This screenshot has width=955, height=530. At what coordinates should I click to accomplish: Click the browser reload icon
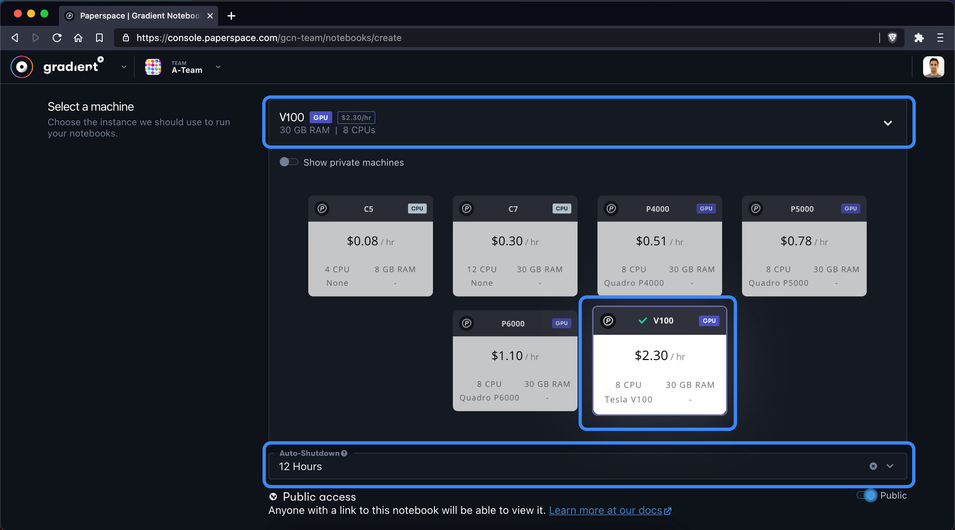click(57, 38)
